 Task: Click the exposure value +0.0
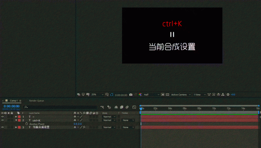coord(233,95)
